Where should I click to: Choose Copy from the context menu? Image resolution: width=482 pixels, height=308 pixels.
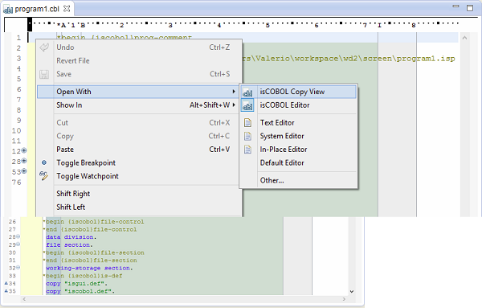coord(139,136)
